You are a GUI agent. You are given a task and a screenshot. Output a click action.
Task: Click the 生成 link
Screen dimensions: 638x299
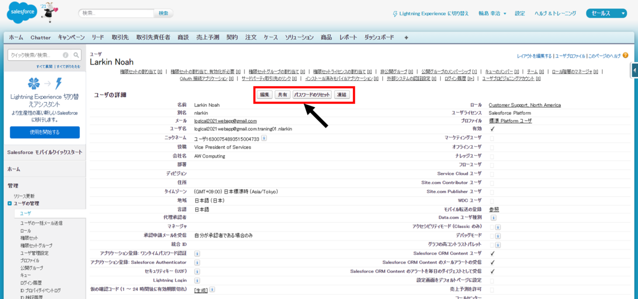click(x=201, y=290)
